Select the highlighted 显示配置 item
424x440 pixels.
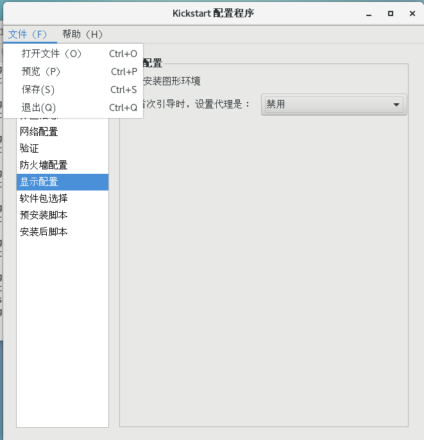(63, 182)
